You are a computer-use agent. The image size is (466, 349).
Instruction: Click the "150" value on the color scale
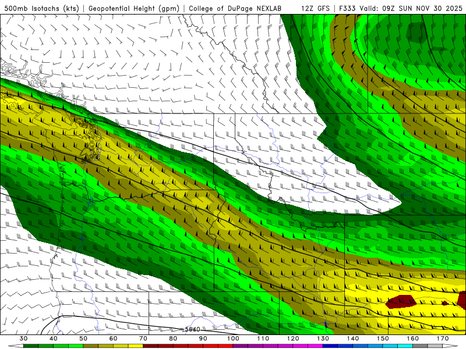coord(383,339)
